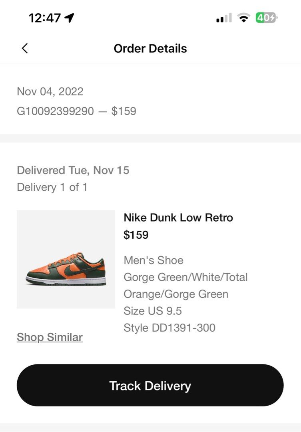Tap the location arrow in status bar

(x=70, y=18)
